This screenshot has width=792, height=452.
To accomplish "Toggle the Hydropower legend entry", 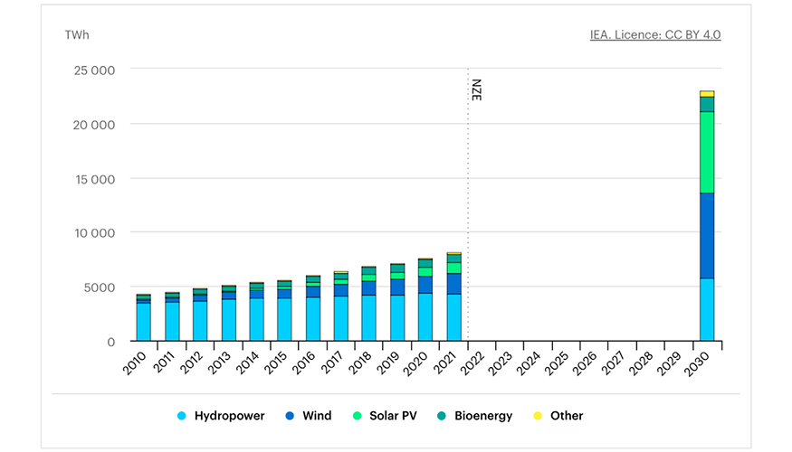I will pos(229,416).
